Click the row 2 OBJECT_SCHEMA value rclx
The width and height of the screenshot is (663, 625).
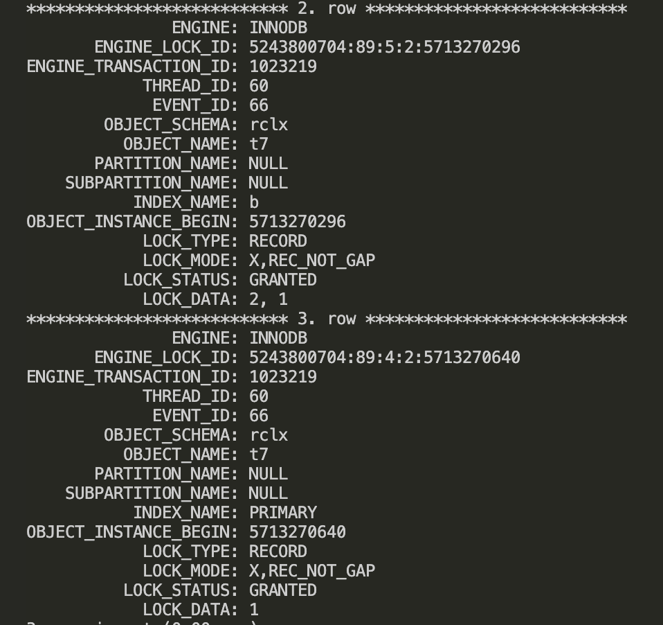coord(269,125)
